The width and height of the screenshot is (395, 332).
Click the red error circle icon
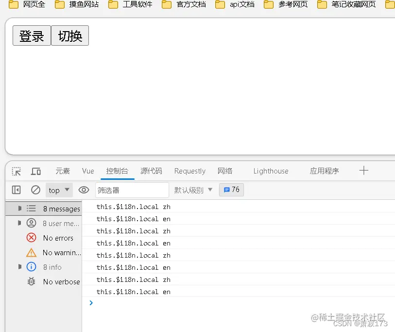coord(31,238)
